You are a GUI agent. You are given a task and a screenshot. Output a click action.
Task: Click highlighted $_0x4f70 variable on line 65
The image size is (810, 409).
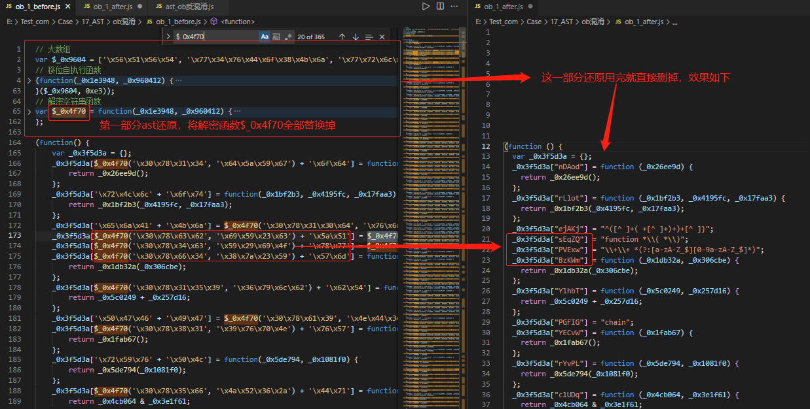(x=69, y=112)
